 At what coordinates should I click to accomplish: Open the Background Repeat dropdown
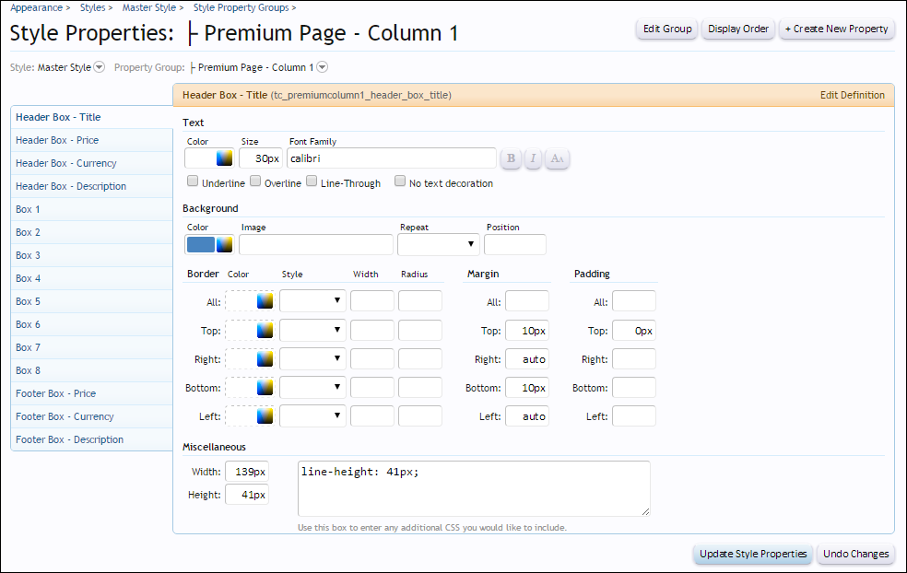438,244
